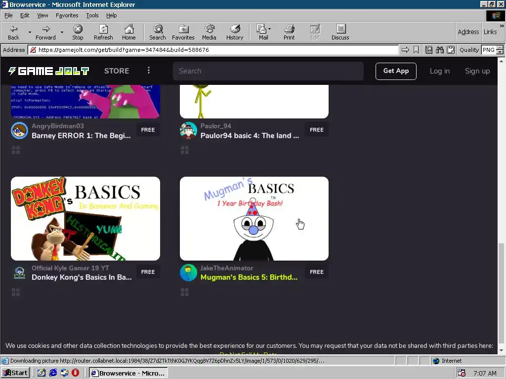Open Mugman's Basics 5 game title
The image size is (506, 379).
point(249,277)
